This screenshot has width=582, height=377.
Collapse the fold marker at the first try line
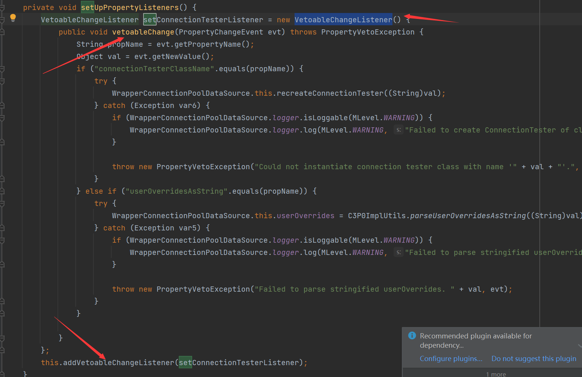point(2,81)
